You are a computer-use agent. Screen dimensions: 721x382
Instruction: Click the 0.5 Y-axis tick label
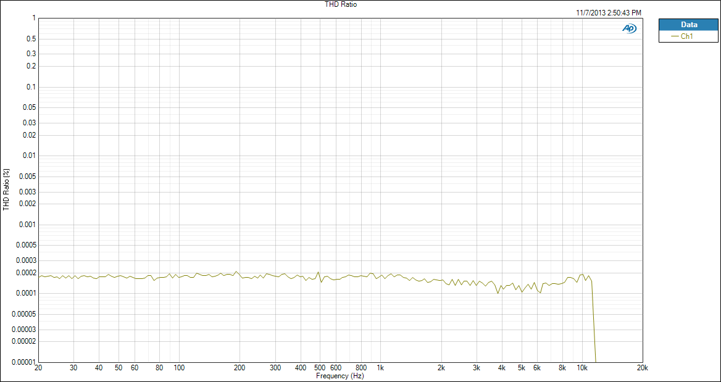[31, 39]
